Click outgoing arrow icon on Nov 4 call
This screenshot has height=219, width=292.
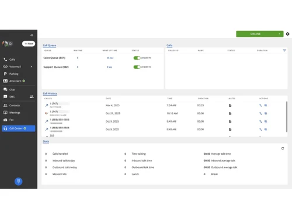point(47,105)
